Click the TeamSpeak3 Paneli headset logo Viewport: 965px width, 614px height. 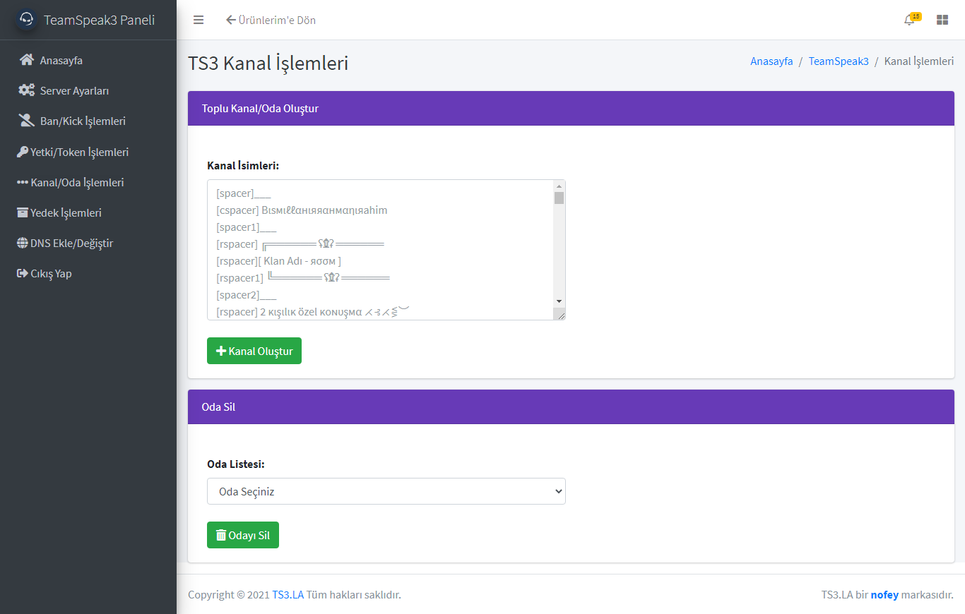[x=26, y=19]
